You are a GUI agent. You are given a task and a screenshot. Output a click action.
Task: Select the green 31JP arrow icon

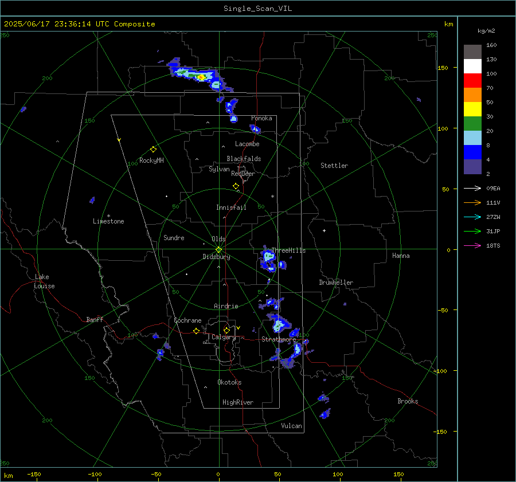(x=472, y=232)
